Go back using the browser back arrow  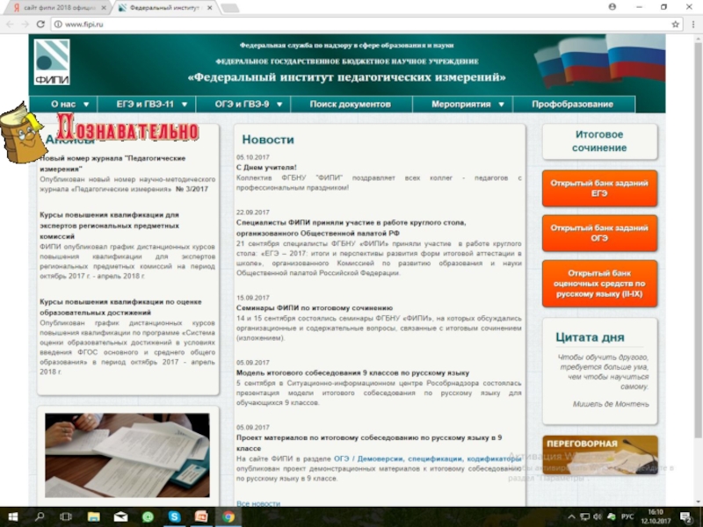point(10,24)
